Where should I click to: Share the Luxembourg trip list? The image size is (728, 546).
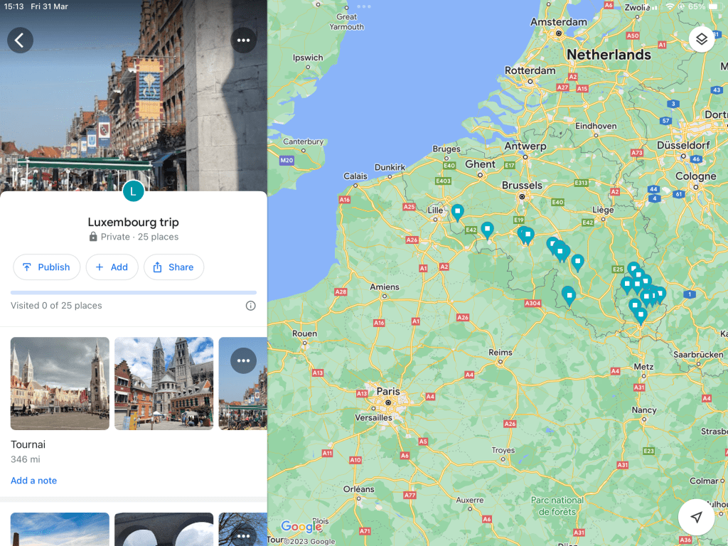(173, 267)
